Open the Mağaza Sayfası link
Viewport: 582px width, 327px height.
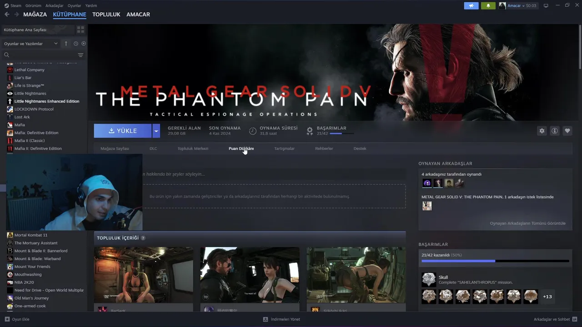115,149
